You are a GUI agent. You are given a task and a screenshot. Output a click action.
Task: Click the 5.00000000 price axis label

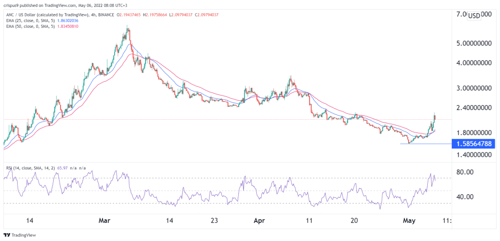(474, 43)
